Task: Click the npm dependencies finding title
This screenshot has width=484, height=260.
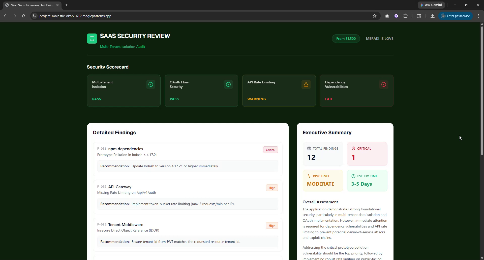Action: (126, 149)
